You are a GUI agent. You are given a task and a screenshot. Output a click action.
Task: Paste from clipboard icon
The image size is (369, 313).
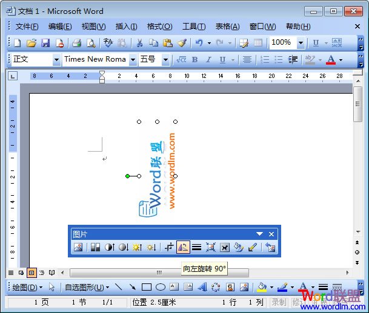168,43
